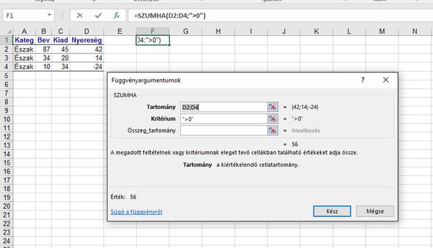The height and width of the screenshot is (248, 433).
Task: Click the Tartomány input field
Action: pyautogui.click(x=224, y=107)
